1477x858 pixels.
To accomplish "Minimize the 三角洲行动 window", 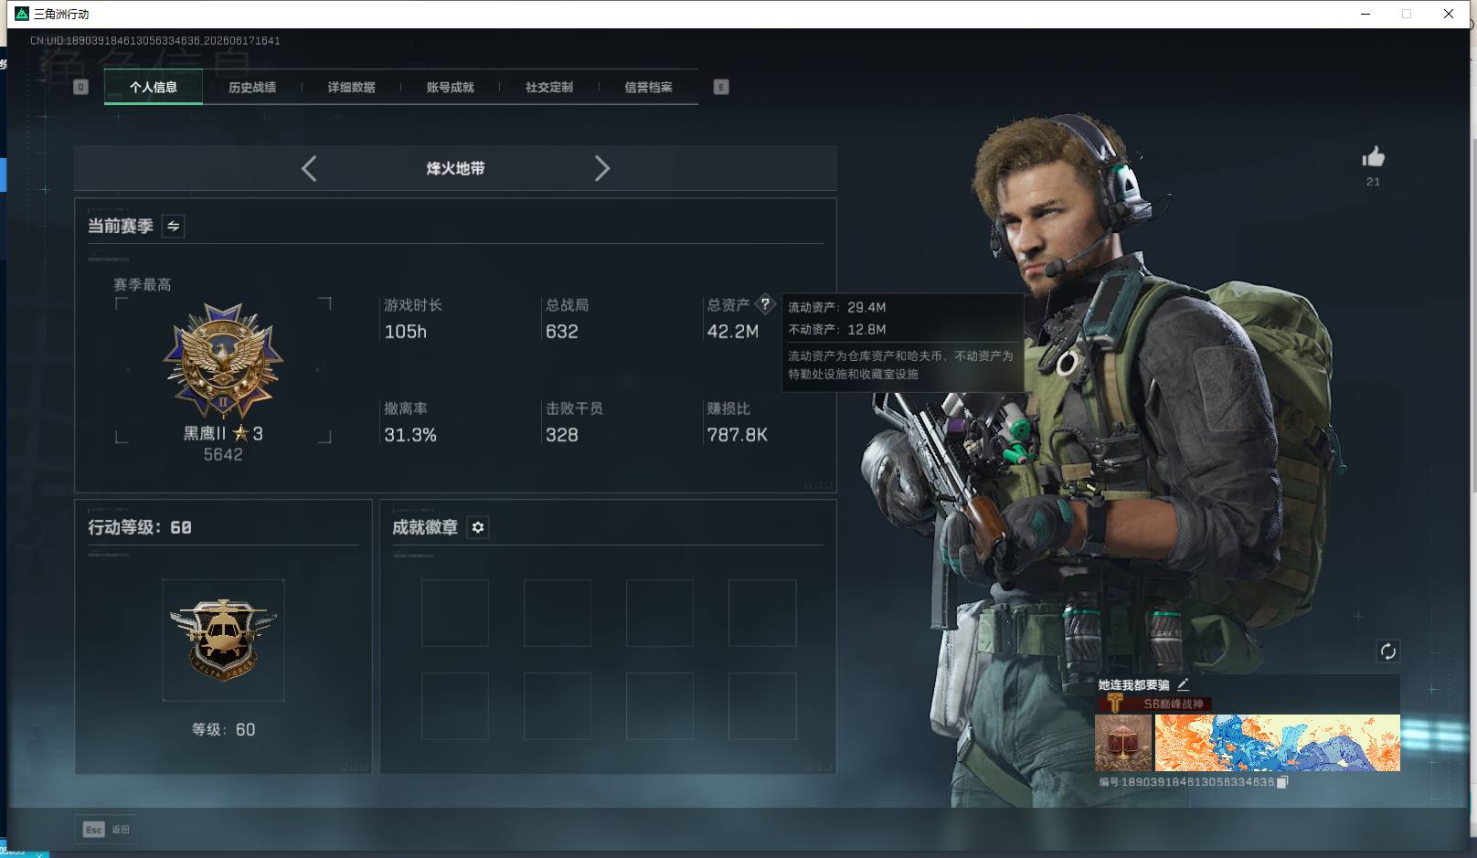I will tap(1365, 14).
